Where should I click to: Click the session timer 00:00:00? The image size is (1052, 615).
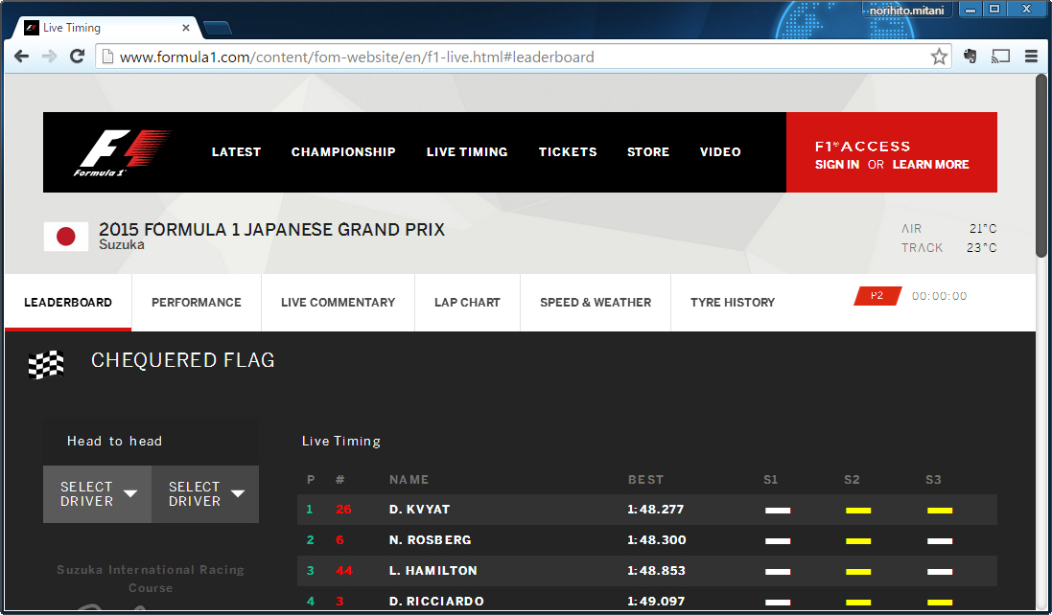939,296
